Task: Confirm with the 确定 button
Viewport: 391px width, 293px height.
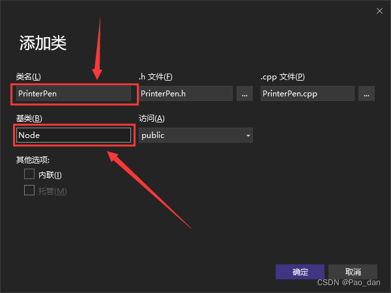Action: (x=300, y=272)
